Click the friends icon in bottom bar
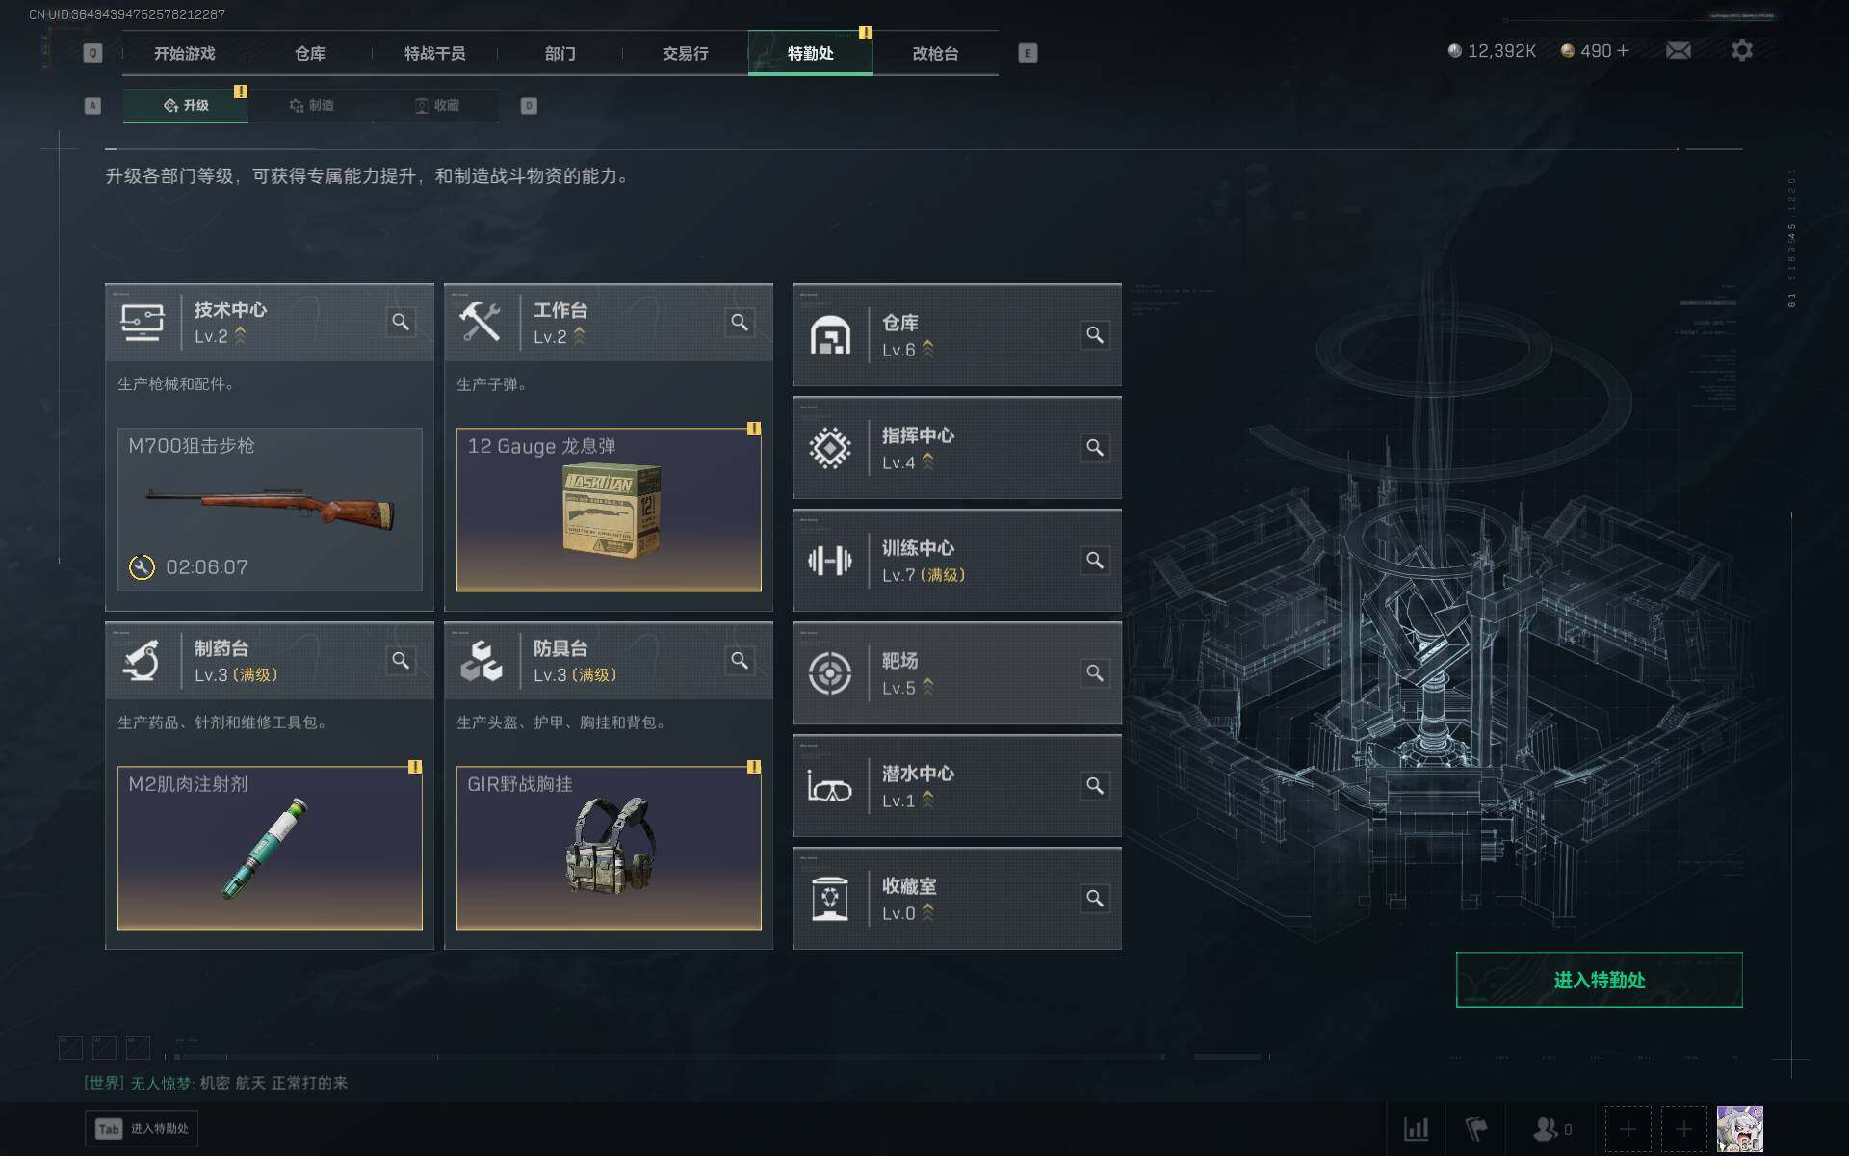1849x1156 pixels. [x=1546, y=1128]
